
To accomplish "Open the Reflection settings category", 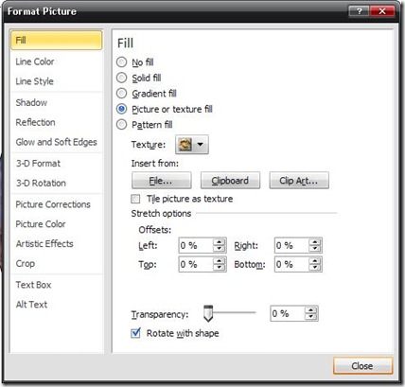I will click(57, 122).
